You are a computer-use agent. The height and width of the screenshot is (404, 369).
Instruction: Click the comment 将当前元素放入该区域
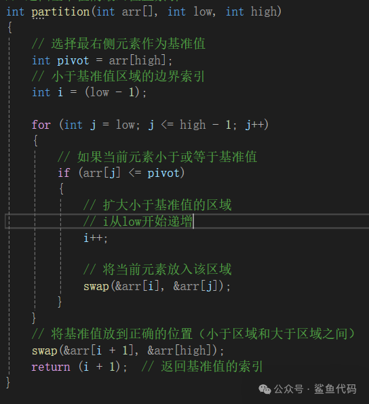157,270
